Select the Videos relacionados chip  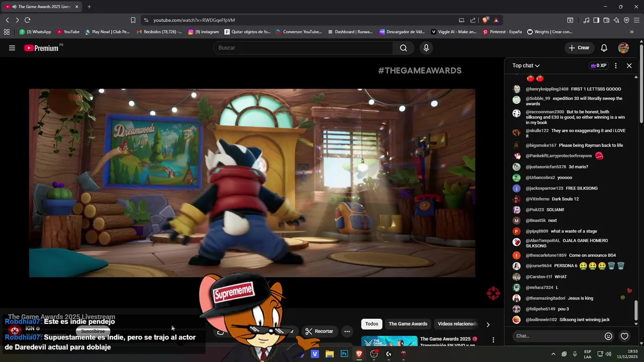point(457,324)
